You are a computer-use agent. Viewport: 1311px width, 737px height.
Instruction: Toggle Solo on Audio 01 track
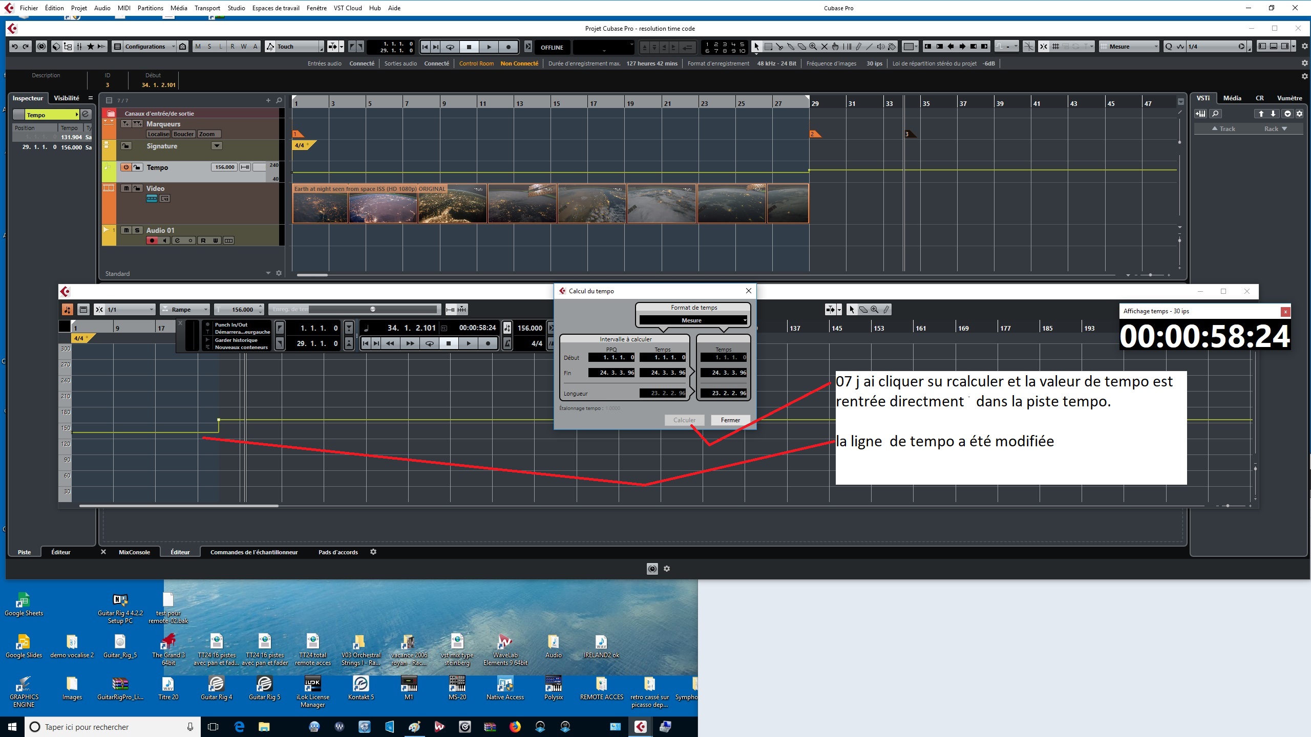(x=137, y=230)
